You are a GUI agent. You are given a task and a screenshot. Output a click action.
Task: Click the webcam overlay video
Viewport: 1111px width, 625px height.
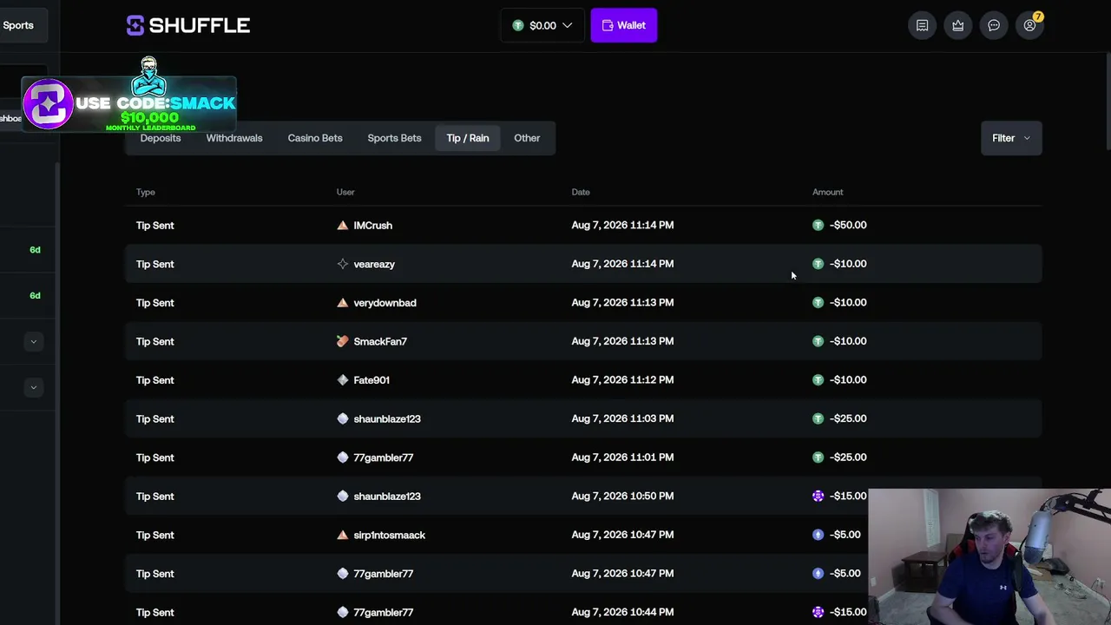(989, 556)
